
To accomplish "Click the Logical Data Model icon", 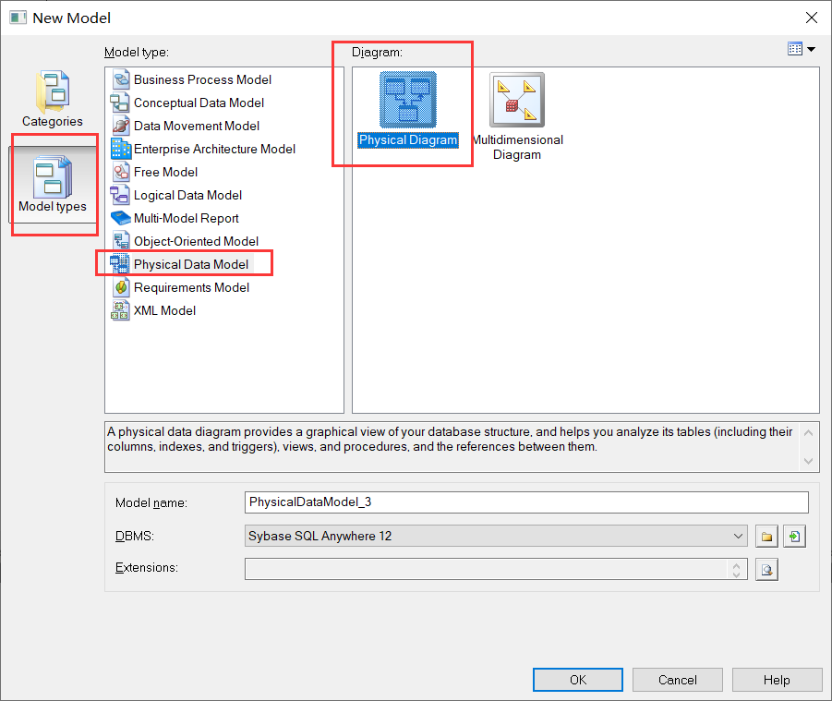I will point(120,195).
